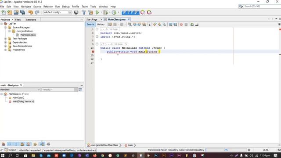281x158 pixels.
Task: Collapse the Source Packages node
Action: pos(5,27)
